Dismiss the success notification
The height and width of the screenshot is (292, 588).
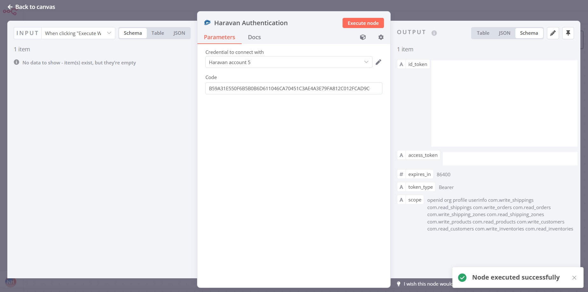pyautogui.click(x=574, y=278)
